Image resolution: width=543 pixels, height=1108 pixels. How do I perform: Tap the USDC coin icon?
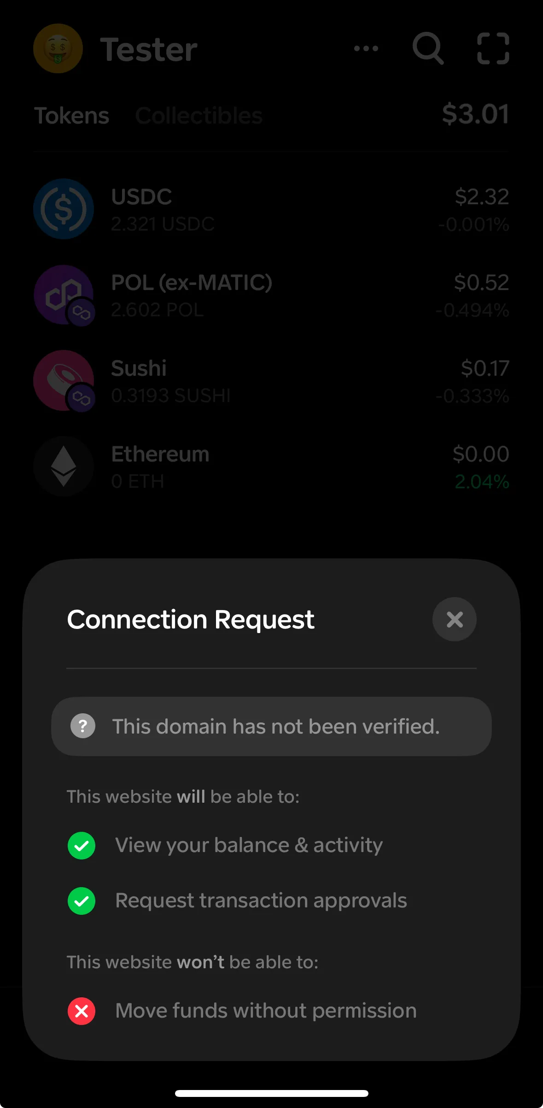coord(64,209)
